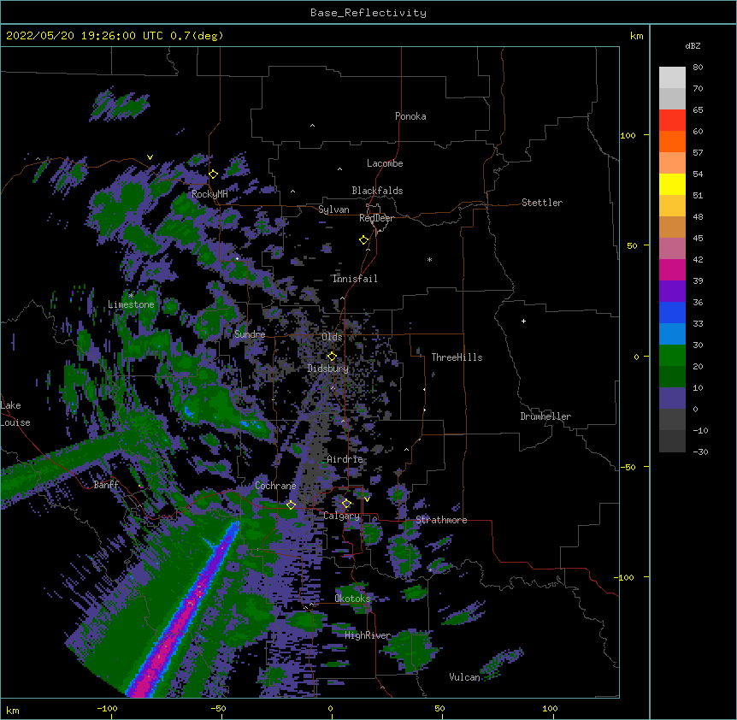Pick magenta legend swatch between 42 and 39
The height and width of the screenshot is (720, 737).
tap(672, 270)
